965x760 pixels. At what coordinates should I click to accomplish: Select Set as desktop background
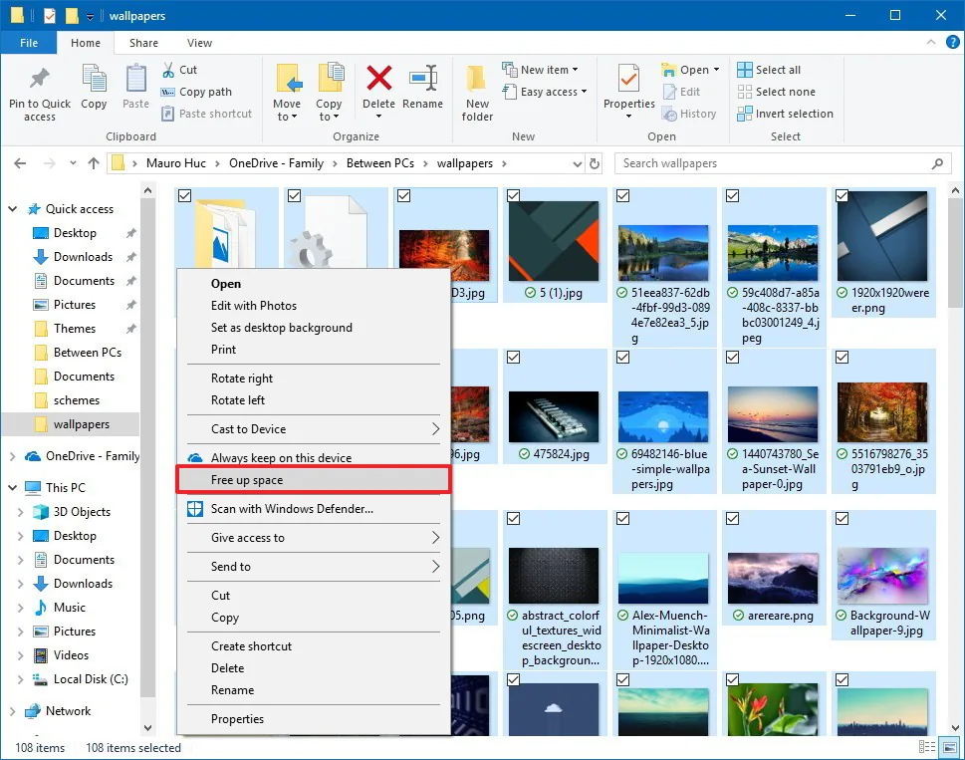click(314, 328)
